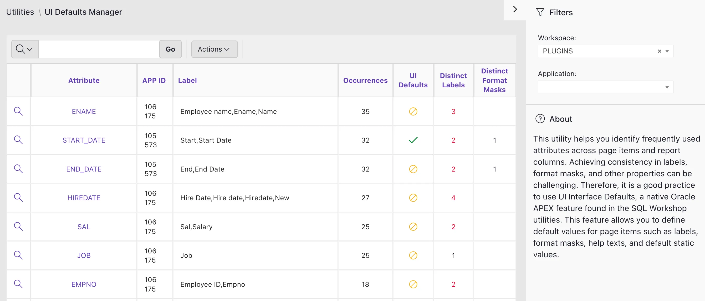Go to Utilities breadcrumb
The image size is (705, 301).
click(20, 12)
